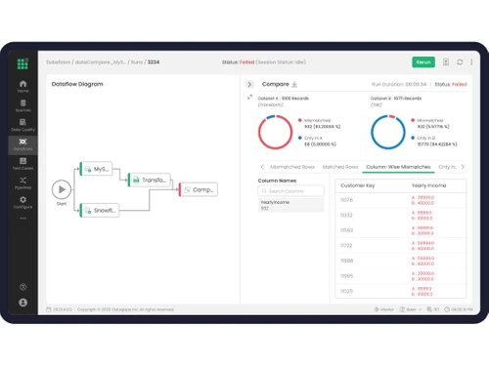Click Dataflows in the breadcrumb
489x366 pixels.
[x=58, y=61]
